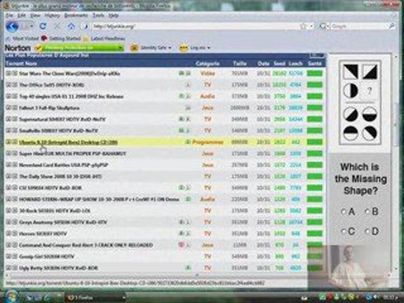Open the File menu

pyautogui.click(x=9, y=16)
